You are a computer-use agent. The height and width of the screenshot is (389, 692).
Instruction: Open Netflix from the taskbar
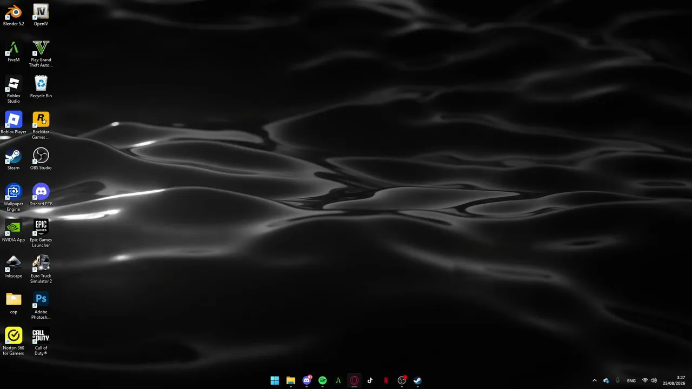386,380
